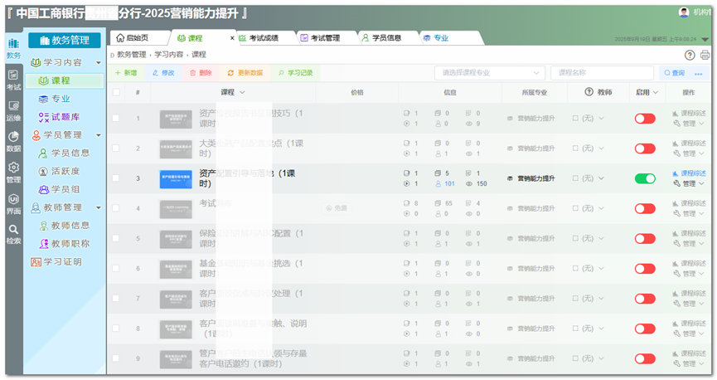
Task: Open 专业 in the sidebar tree
Action: coord(55,99)
